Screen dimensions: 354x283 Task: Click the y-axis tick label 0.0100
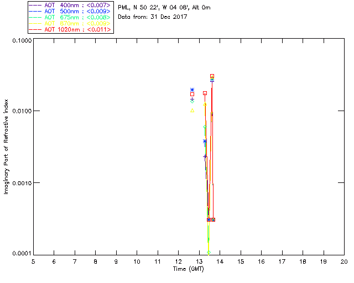click(x=22, y=111)
